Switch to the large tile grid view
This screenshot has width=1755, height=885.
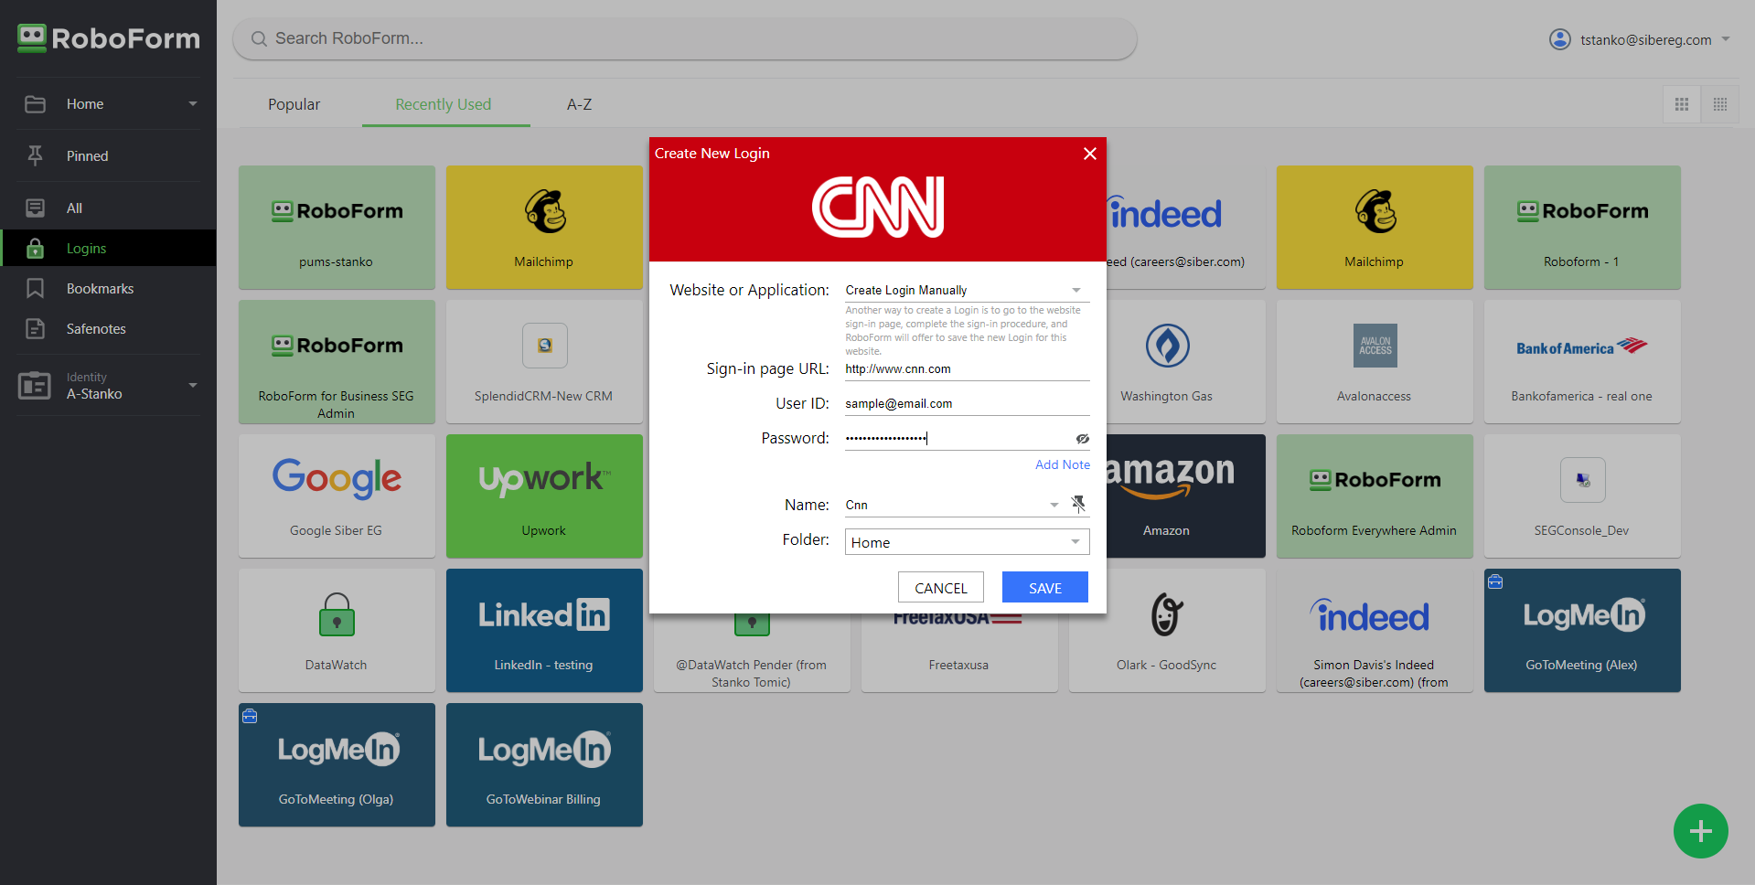[1680, 103]
